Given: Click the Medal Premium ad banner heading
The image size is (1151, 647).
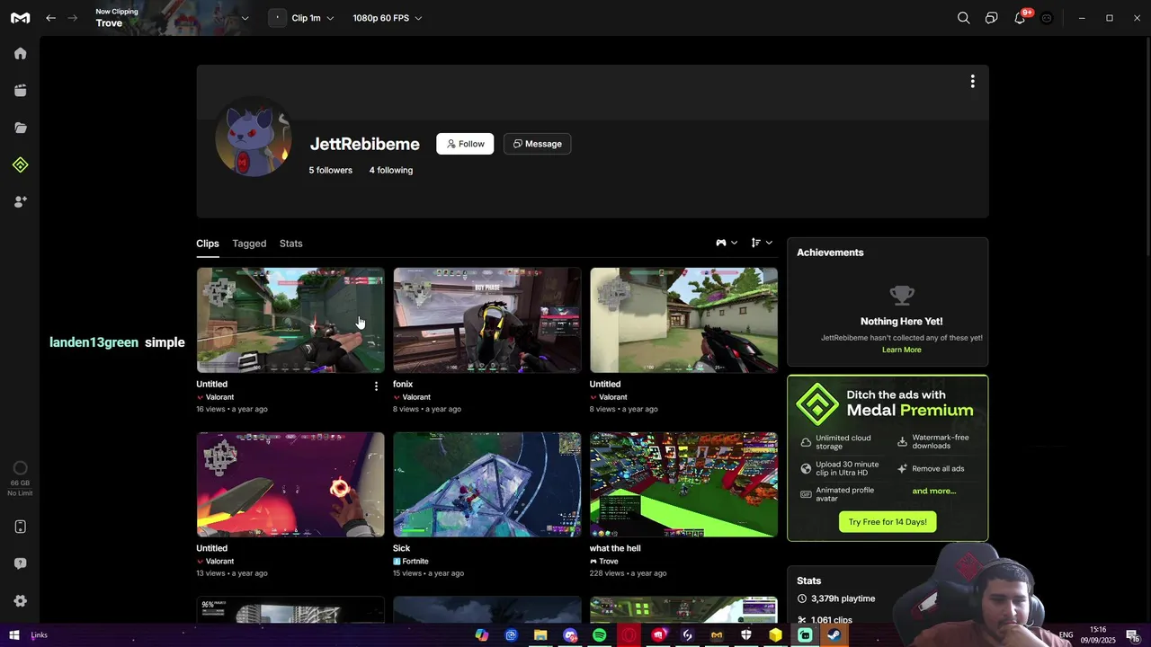Looking at the screenshot, I should [x=909, y=403].
